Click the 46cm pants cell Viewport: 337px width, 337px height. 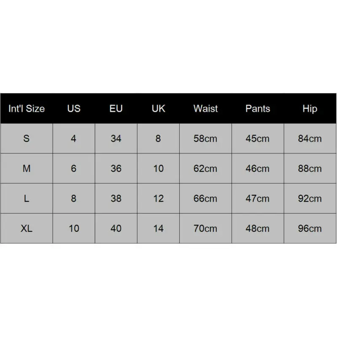(x=257, y=168)
